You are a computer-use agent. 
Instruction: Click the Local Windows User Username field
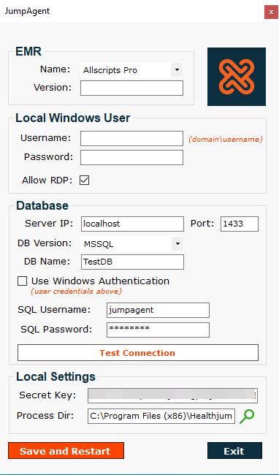click(x=131, y=138)
